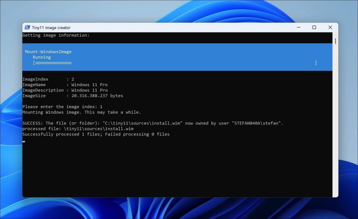Click the 'Tiny11 image creator' title text

click(51, 28)
